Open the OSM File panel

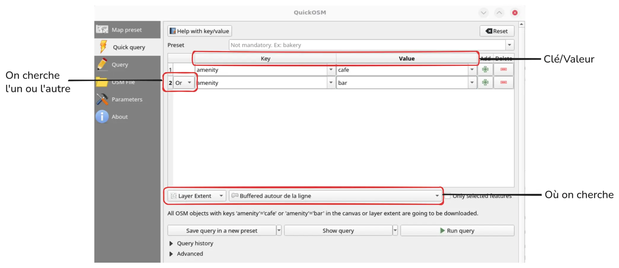(x=123, y=82)
